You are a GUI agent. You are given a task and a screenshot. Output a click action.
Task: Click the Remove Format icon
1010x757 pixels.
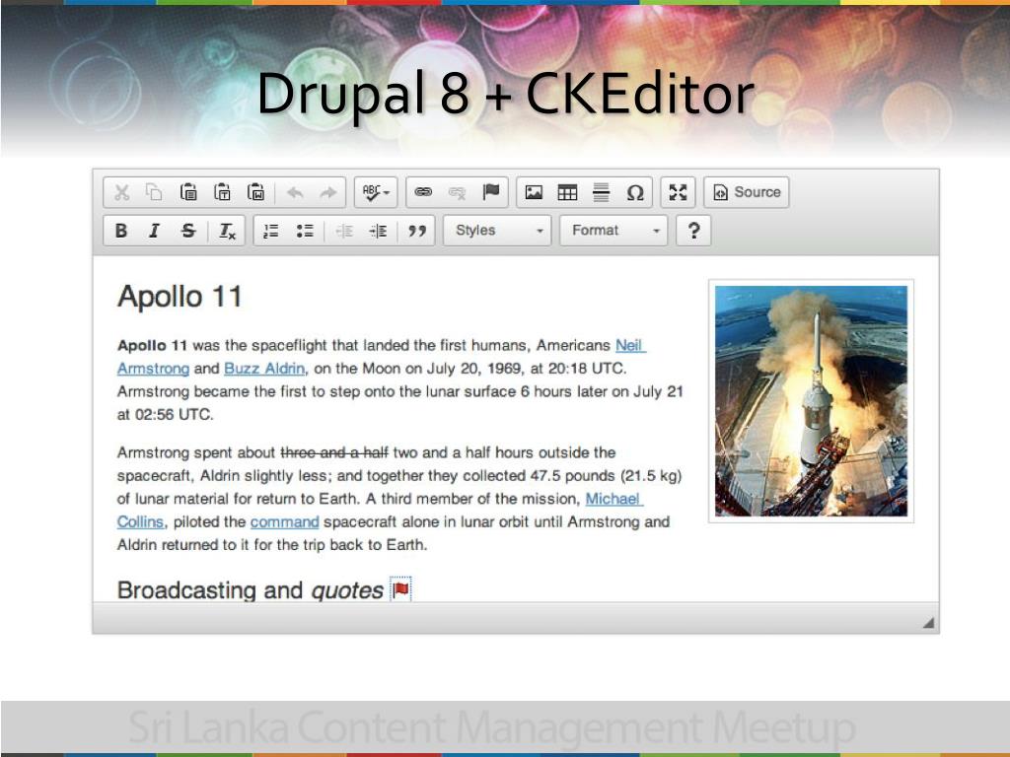pos(228,231)
